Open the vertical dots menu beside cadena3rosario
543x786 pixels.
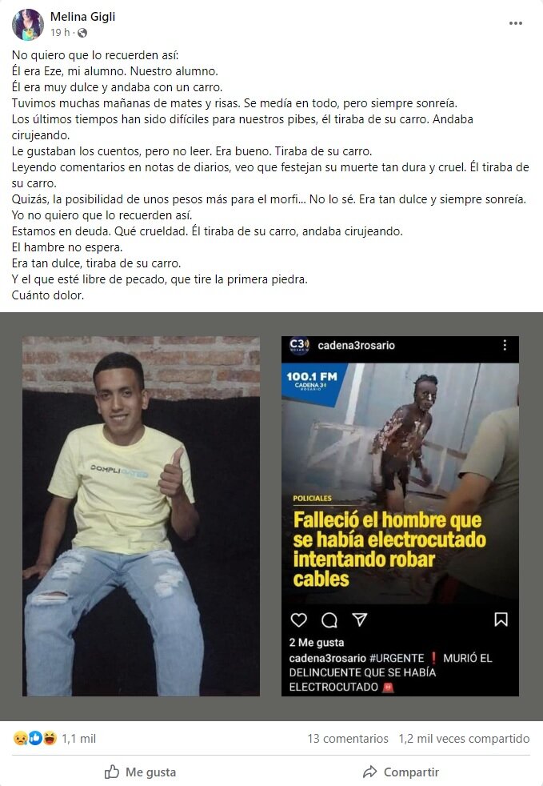(x=505, y=345)
